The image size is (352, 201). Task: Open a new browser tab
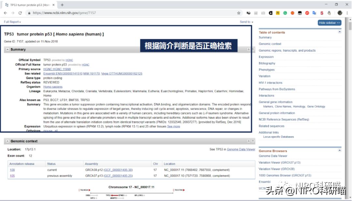[x=62, y=5]
